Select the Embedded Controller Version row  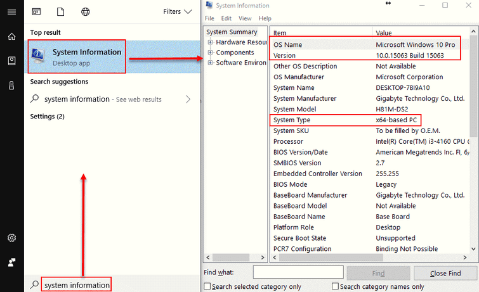[x=370, y=174]
